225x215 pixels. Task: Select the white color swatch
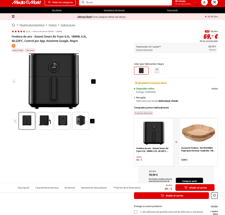click(157, 70)
